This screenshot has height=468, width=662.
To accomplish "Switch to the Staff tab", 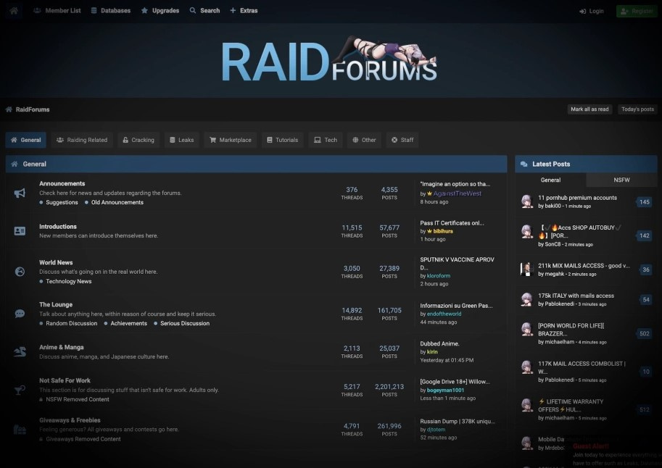I will pos(402,140).
